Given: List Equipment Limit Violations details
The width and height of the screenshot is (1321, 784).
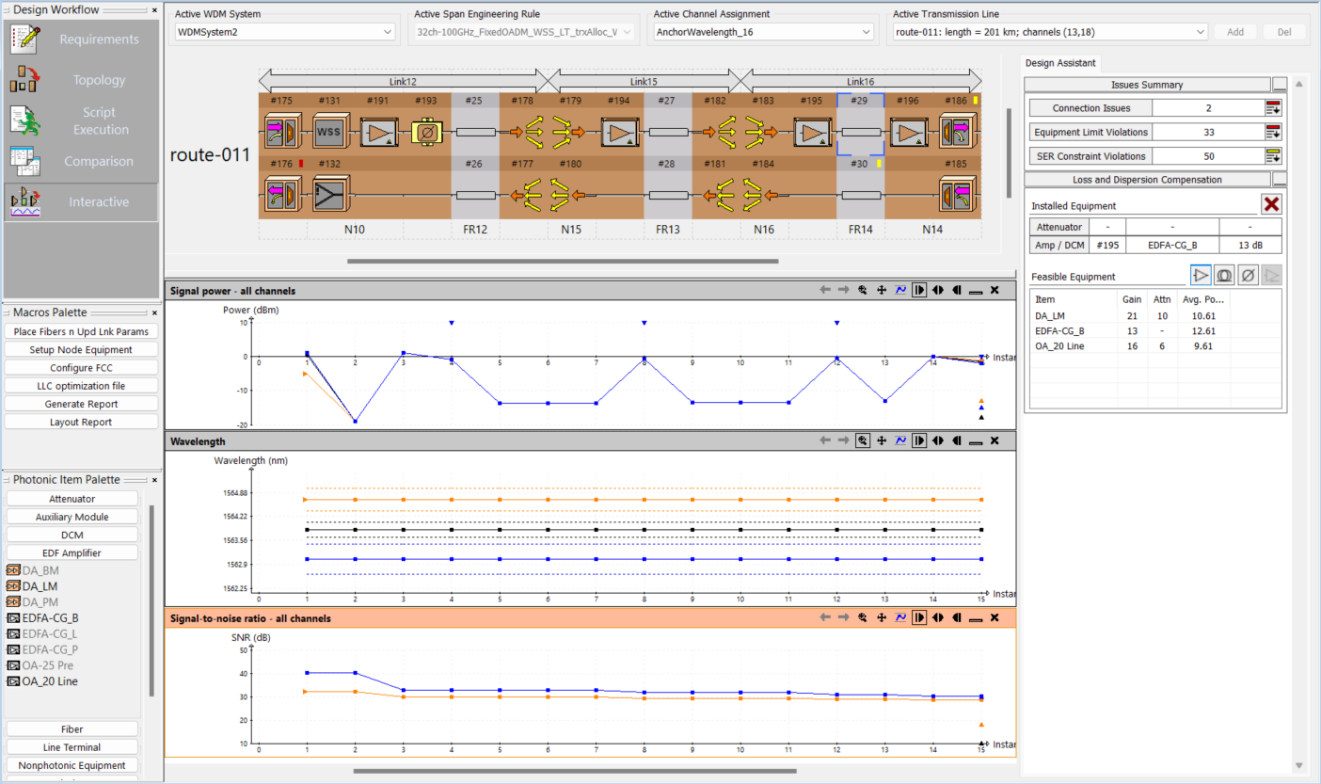Looking at the screenshot, I should pyautogui.click(x=1273, y=132).
